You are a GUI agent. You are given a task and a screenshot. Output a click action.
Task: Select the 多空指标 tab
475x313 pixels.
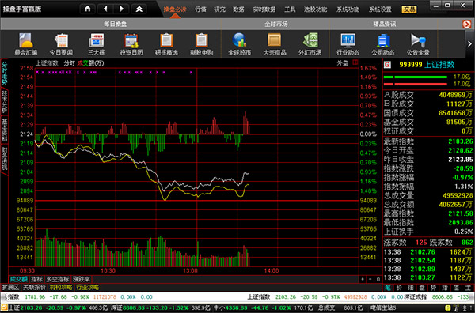click(58, 279)
